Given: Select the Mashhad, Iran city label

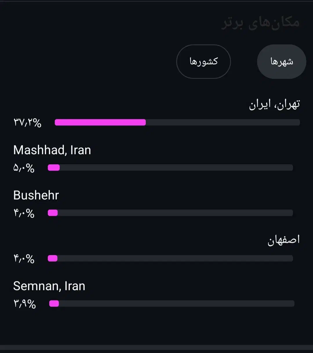Looking at the screenshot, I should point(52,150).
